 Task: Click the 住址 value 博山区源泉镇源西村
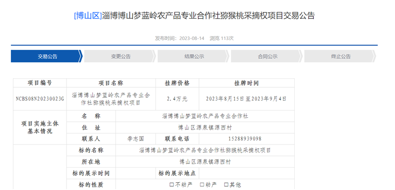[205, 127]
